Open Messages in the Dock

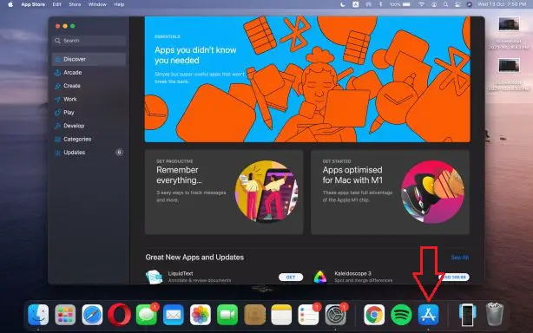click(x=147, y=315)
